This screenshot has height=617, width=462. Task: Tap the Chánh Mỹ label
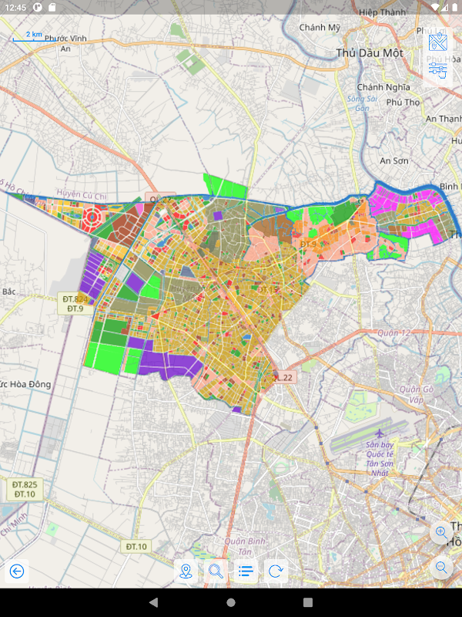coord(320,28)
